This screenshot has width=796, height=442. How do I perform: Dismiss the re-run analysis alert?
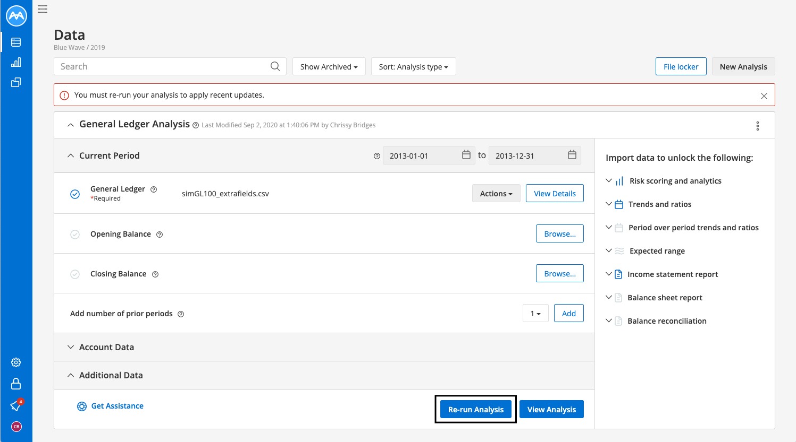click(x=764, y=96)
